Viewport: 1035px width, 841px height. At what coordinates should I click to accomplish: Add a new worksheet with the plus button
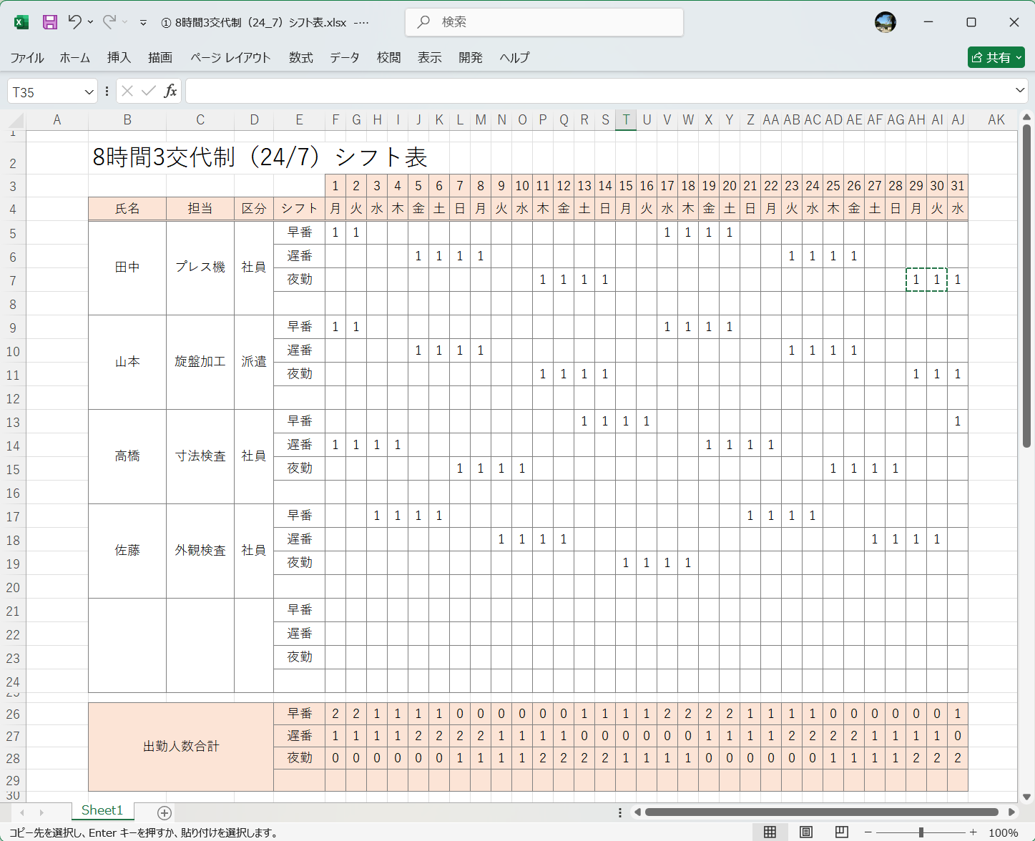pyautogui.click(x=164, y=812)
